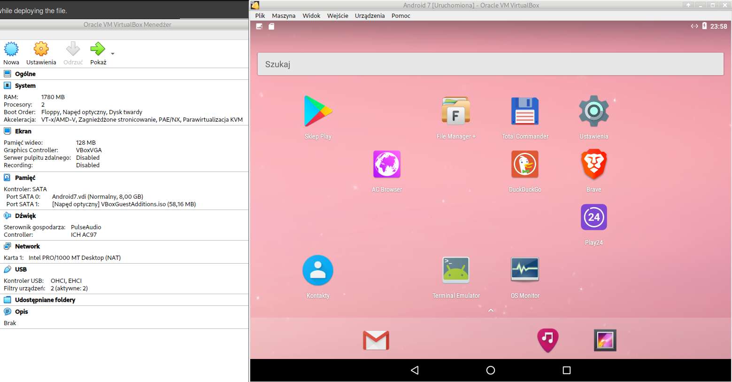The height and width of the screenshot is (382, 732).
Task: Open Total Commander app
Action: click(x=525, y=111)
